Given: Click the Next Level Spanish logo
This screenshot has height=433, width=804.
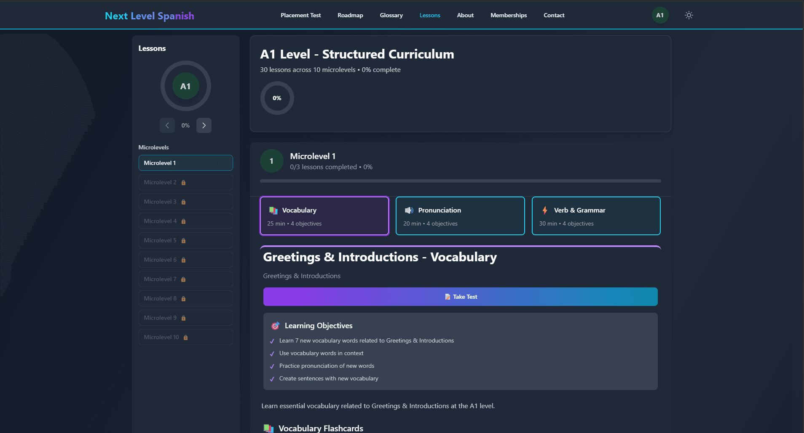Looking at the screenshot, I should coord(149,16).
